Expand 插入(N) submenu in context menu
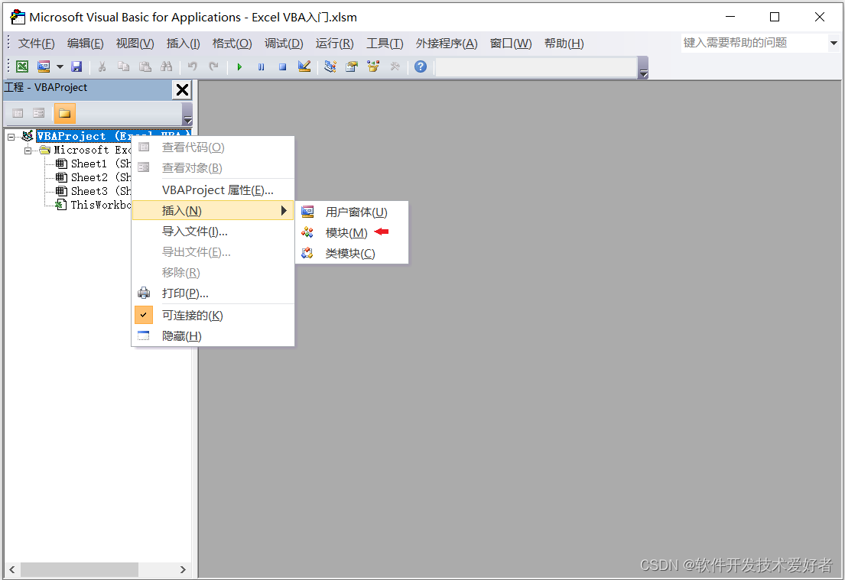This screenshot has height=580, width=845. [213, 211]
